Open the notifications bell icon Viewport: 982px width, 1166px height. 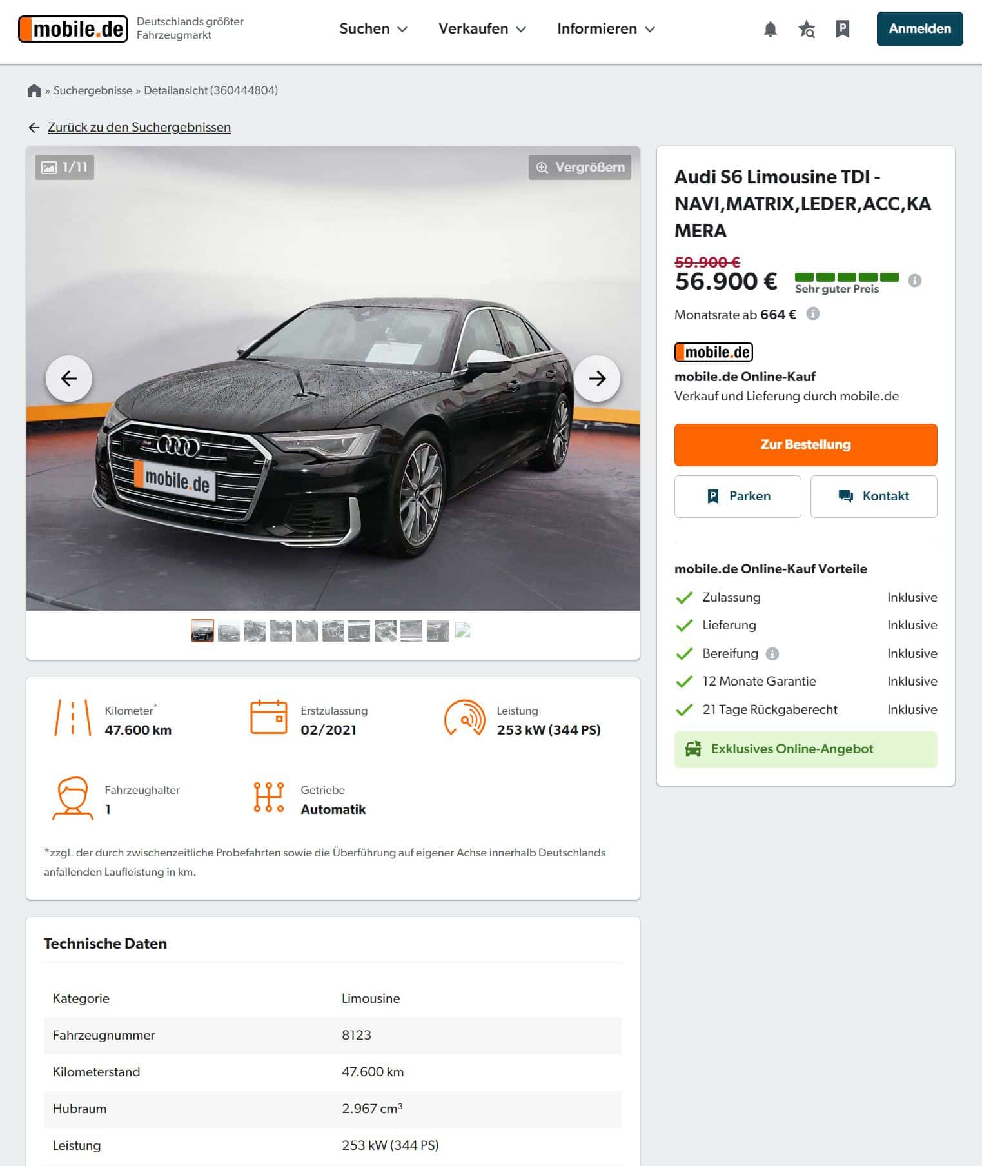[x=770, y=29]
